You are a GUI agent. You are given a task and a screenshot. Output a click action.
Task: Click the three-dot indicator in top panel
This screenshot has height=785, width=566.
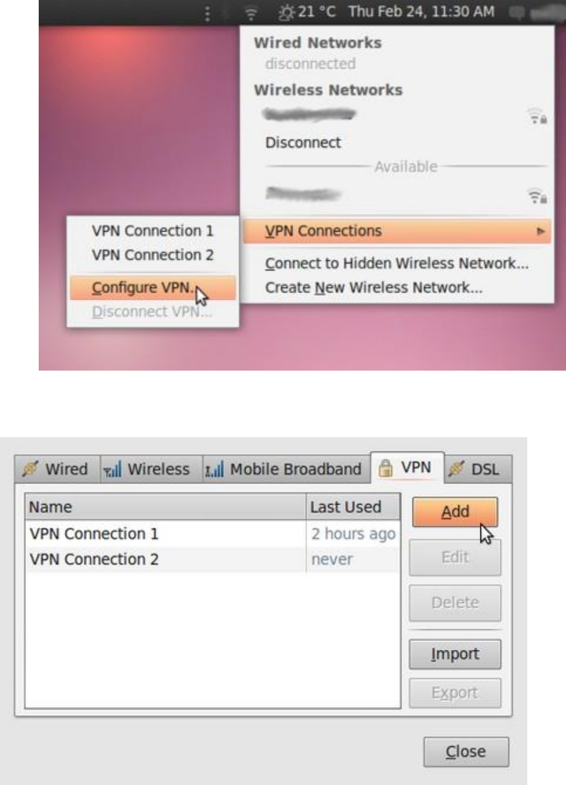tap(207, 12)
